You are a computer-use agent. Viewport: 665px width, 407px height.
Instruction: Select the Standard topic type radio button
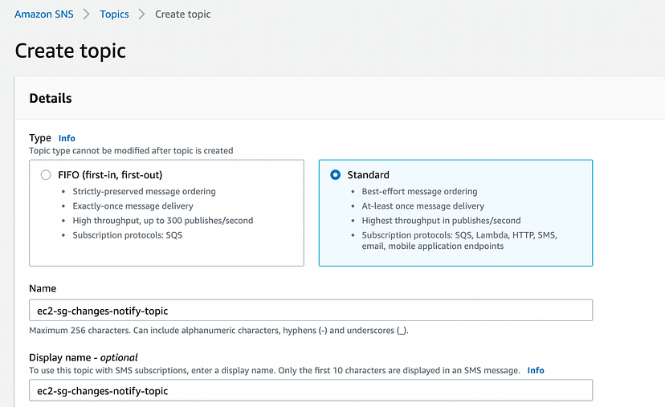click(335, 175)
